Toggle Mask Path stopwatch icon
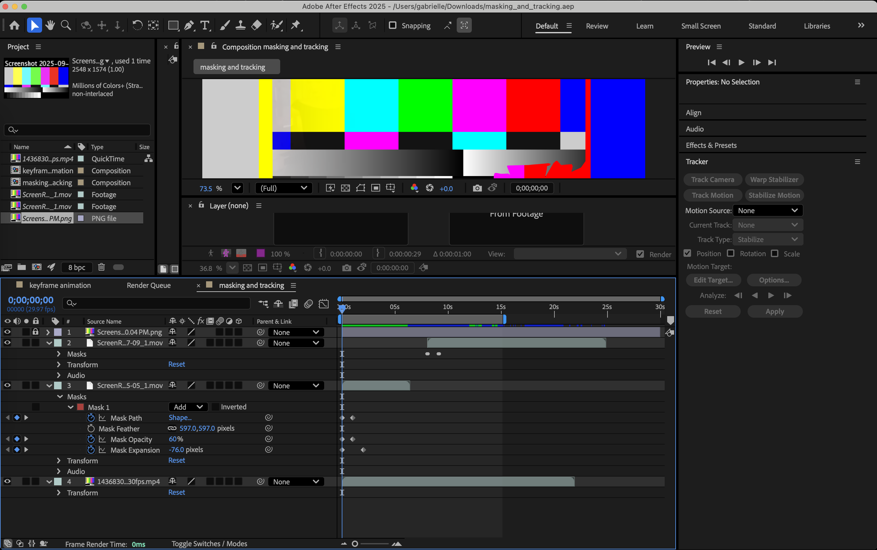877x550 pixels. [91, 418]
